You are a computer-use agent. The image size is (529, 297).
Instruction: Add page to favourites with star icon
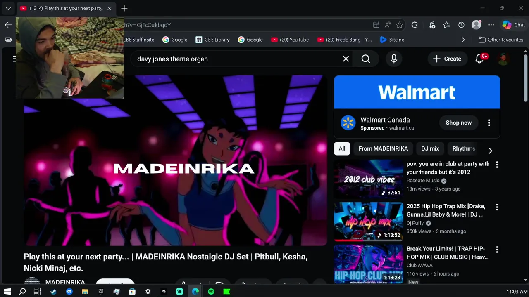pos(399,25)
